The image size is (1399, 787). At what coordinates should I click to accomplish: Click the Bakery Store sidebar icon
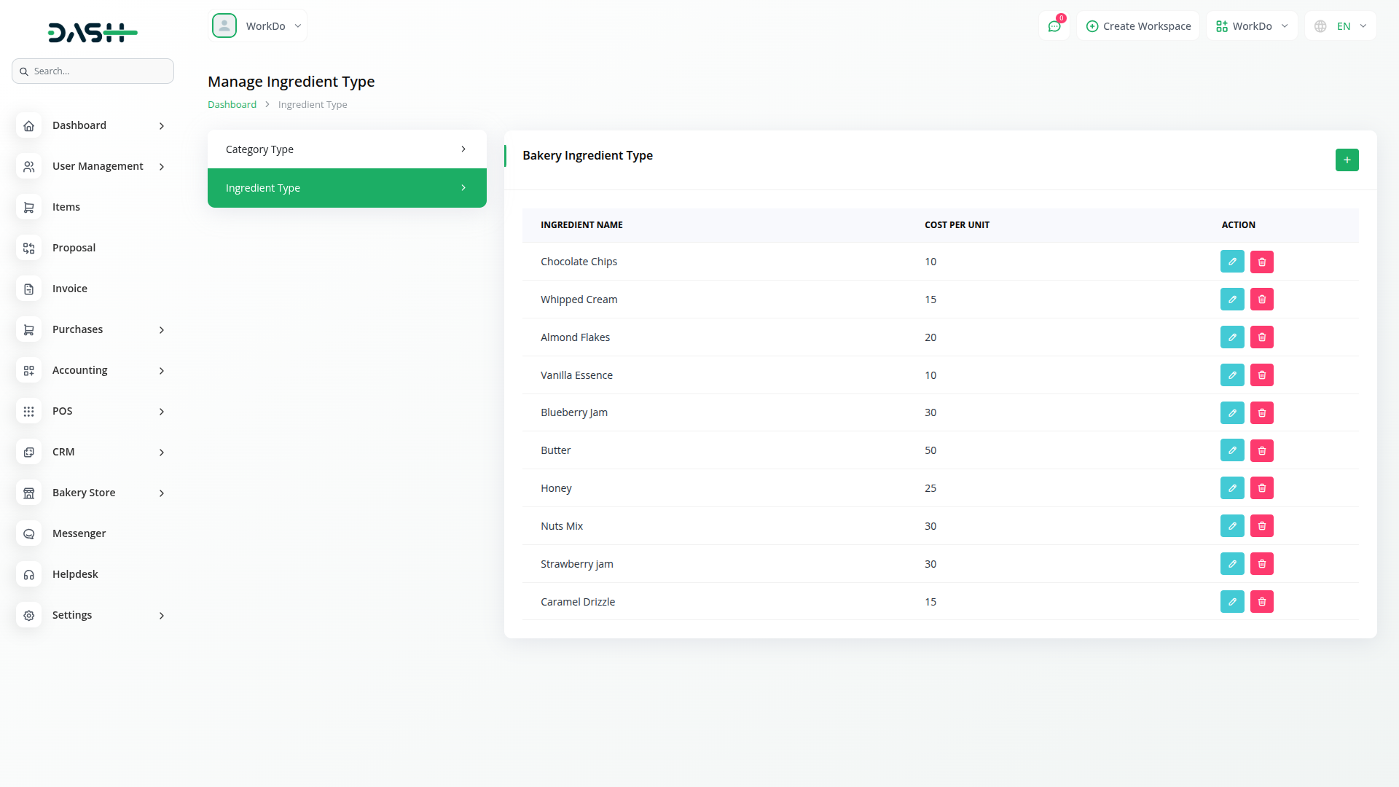pyautogui.click(x=29, y=493)
